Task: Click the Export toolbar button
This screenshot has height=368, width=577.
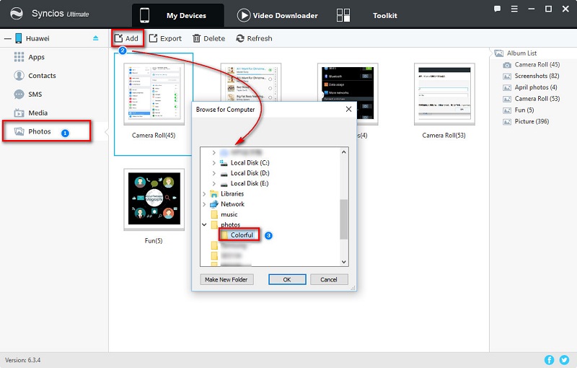Action: point(165,38)
